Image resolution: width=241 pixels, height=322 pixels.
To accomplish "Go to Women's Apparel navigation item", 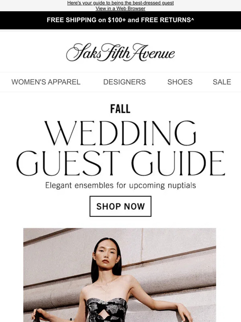I will point(46,82).
